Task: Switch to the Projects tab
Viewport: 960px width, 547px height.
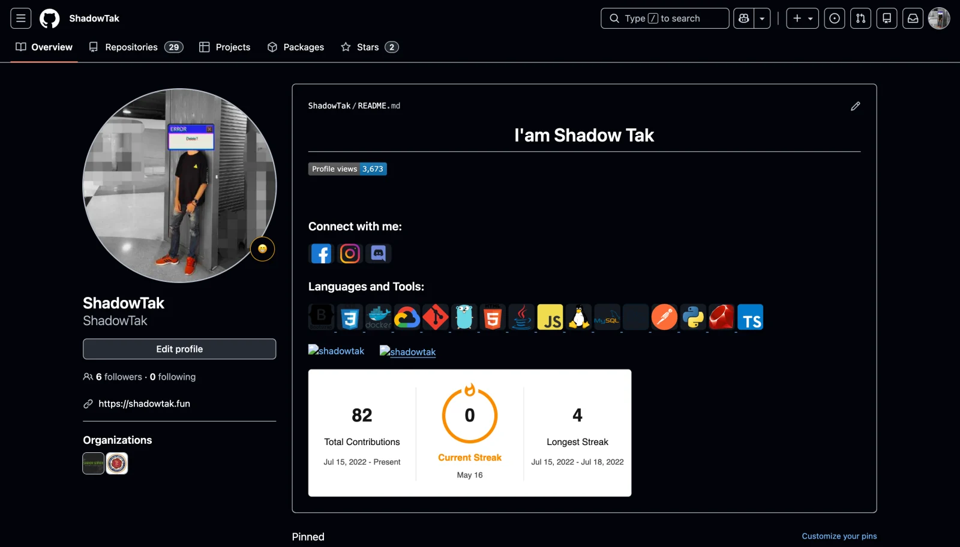Action: click(224, 47)
